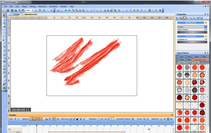Select the eyedropper tool
Viewport: 211px width, 133px height.
click(4, 77)
